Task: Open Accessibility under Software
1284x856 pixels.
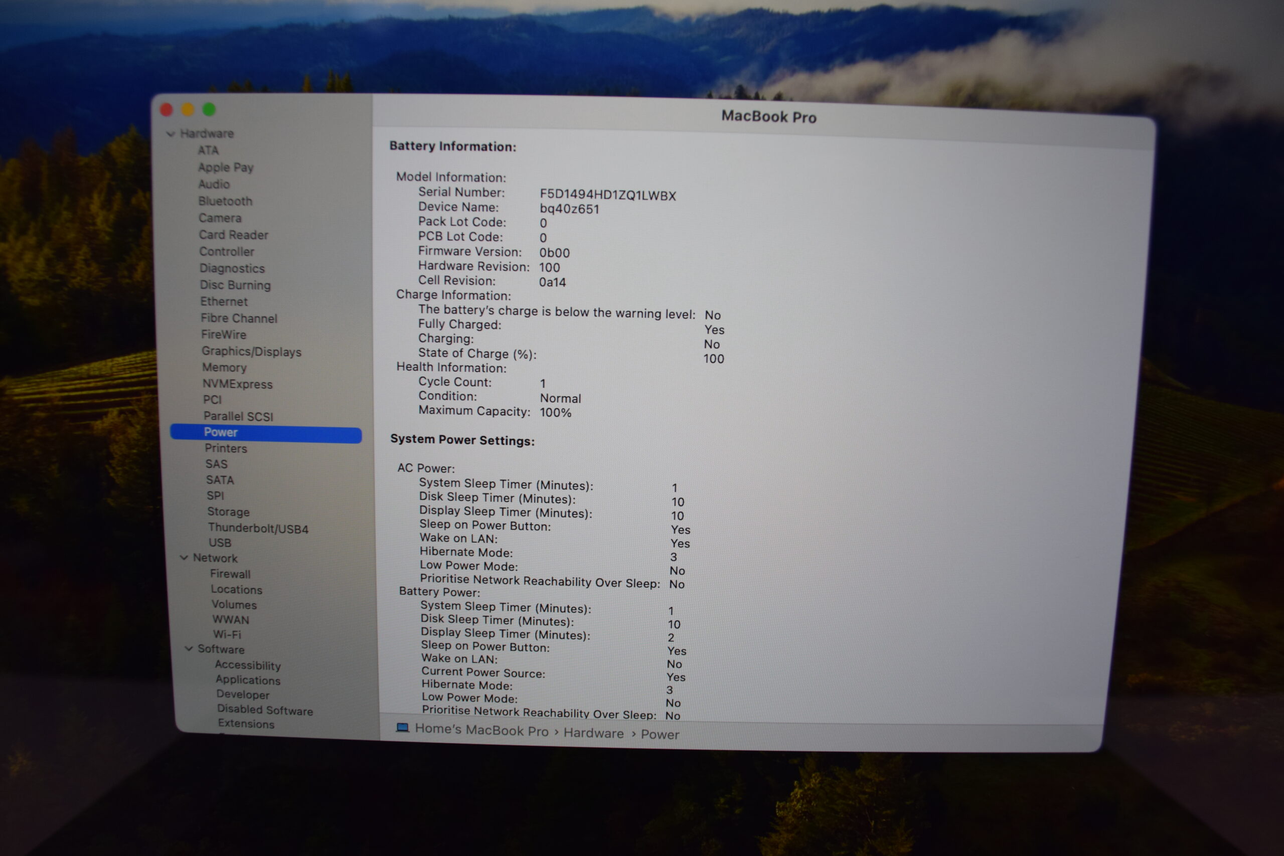Action: coord(248,665)
